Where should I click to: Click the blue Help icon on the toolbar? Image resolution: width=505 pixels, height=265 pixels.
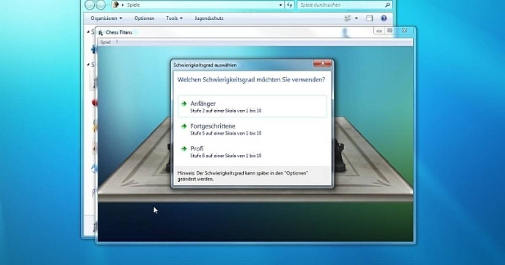(x=383, y=18)
